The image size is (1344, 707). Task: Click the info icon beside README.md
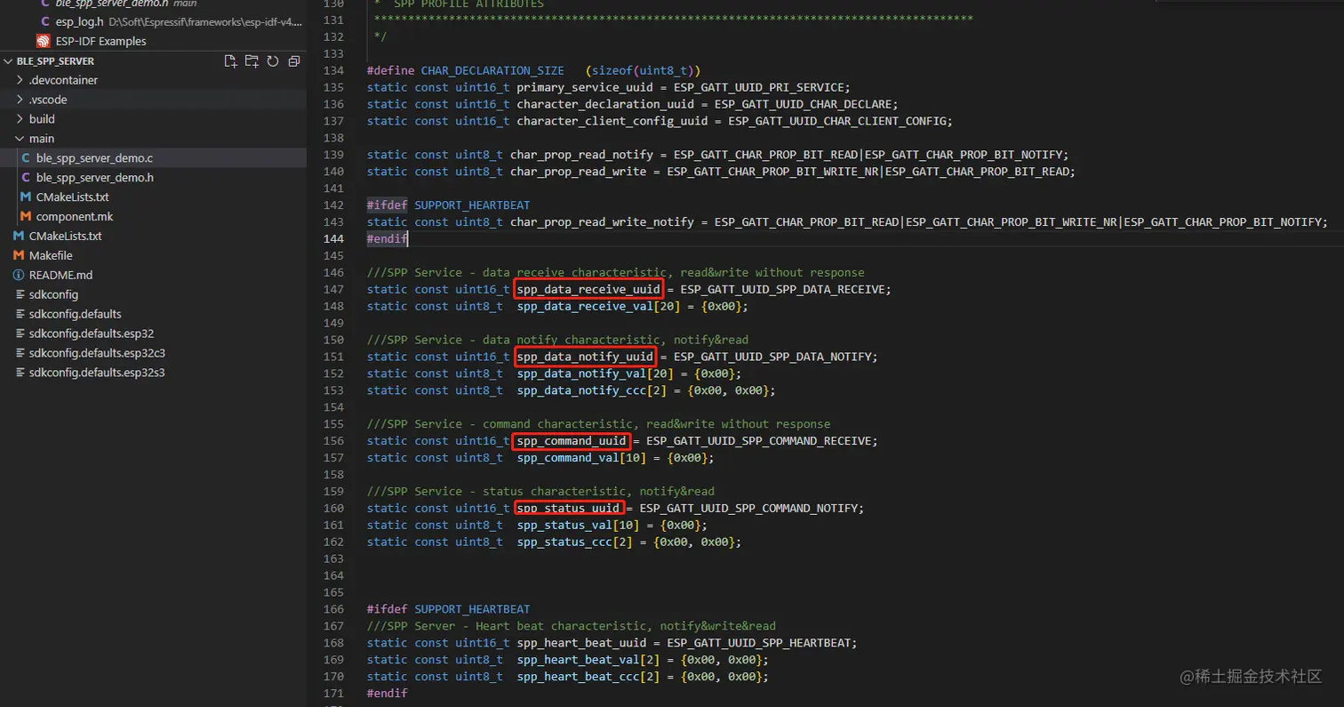[19, 275]
